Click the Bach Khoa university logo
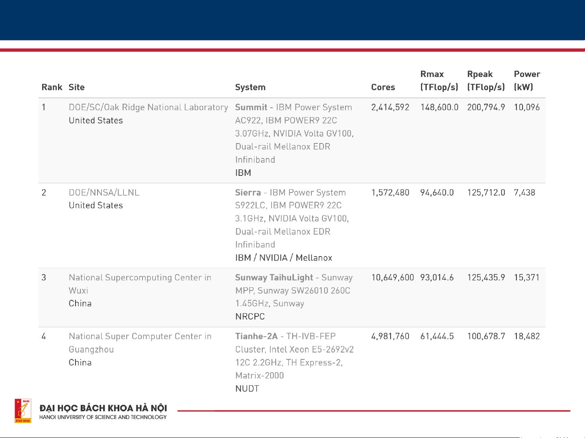The width and height of the screenshot is (585, 438). (x=23, y=411)
